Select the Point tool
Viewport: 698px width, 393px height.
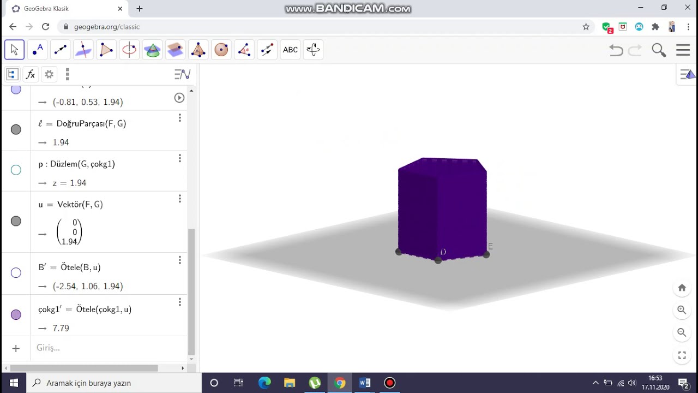click(x=37, y=50)
